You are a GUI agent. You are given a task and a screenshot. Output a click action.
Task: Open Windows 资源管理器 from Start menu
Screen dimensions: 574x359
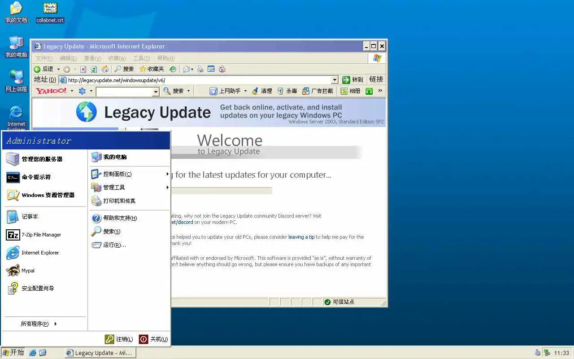point(44,195)
